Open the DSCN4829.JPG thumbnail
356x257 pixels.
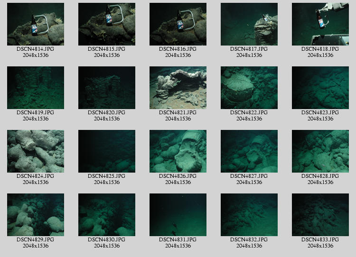pyautogui.click(x=35, y=215)
